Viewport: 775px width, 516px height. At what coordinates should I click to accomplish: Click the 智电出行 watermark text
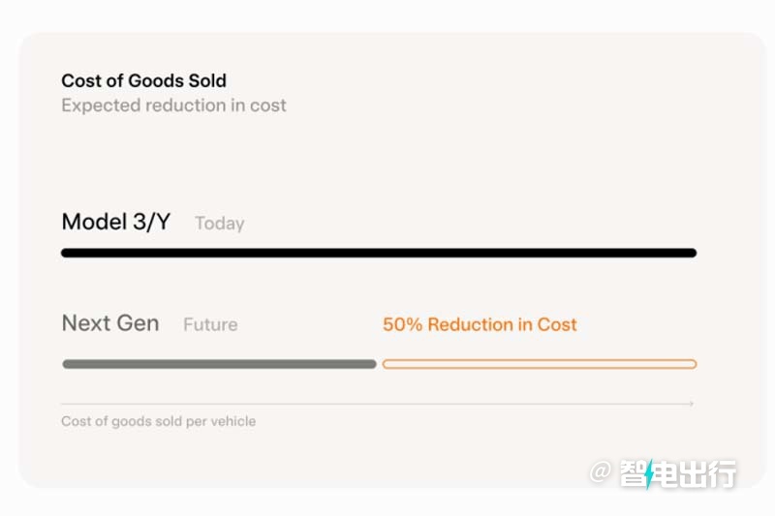(x=677, y=473)
